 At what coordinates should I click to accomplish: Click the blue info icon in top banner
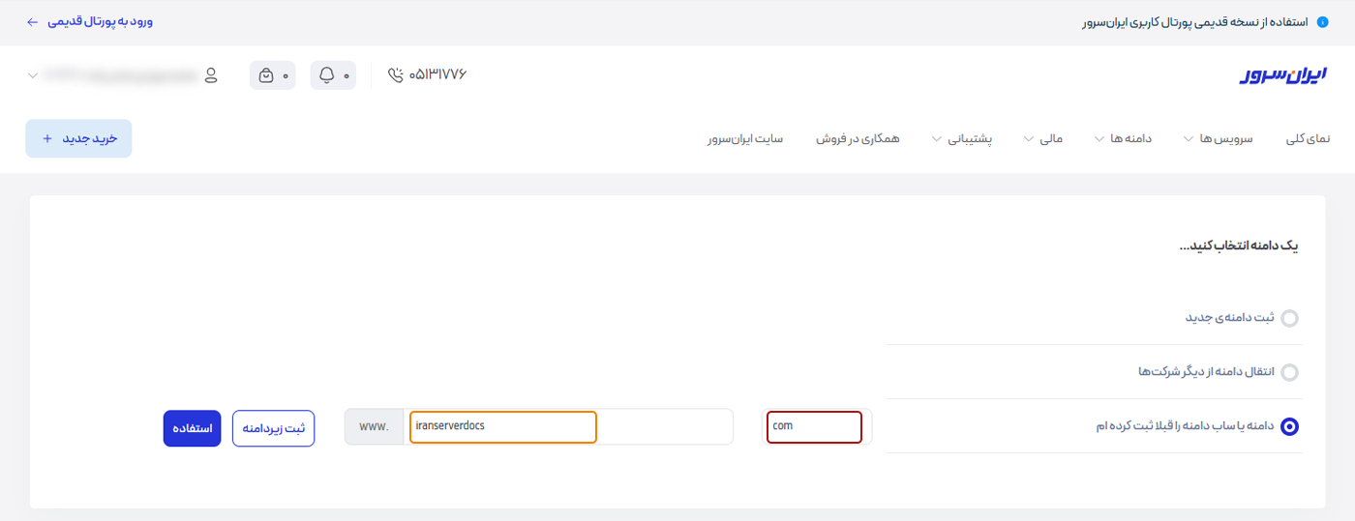coord(1322,21)
